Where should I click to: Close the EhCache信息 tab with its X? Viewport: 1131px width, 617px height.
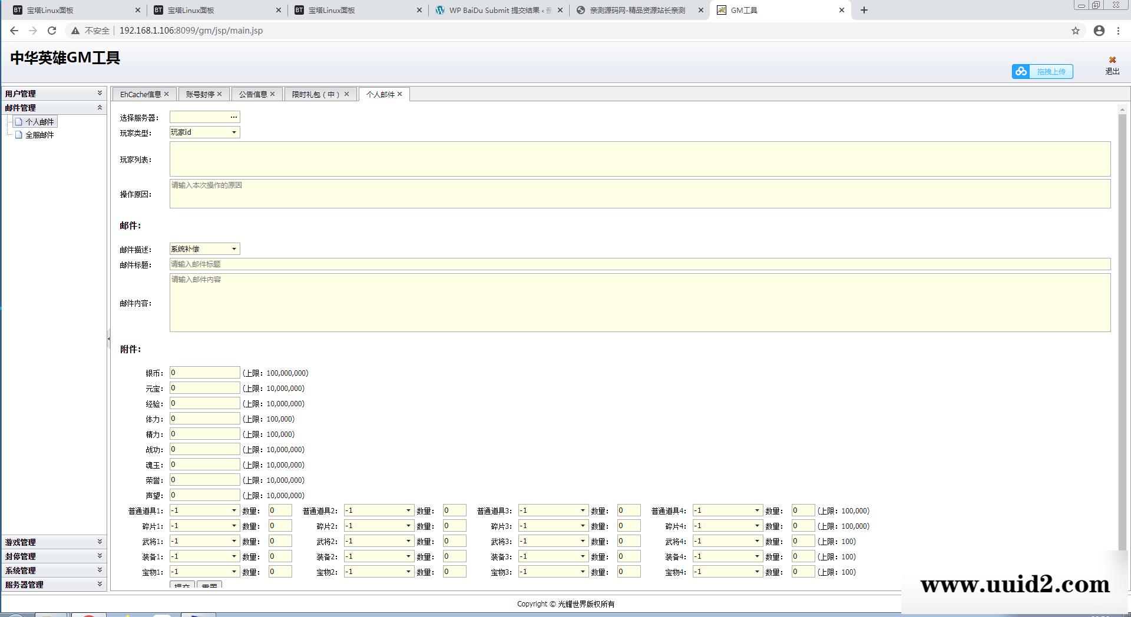coord(167,94)
